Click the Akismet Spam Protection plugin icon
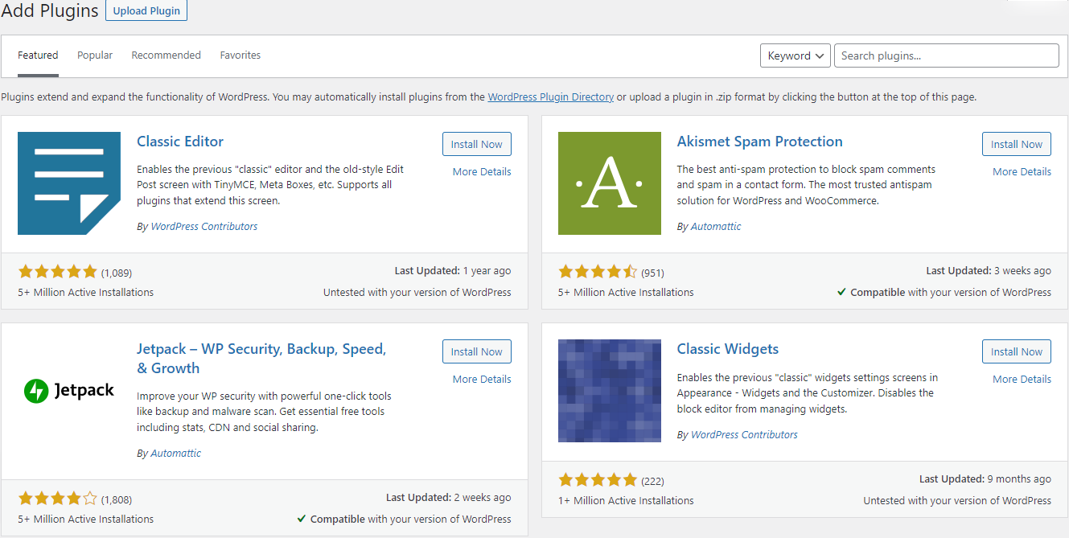 click(x=610, y=183)
